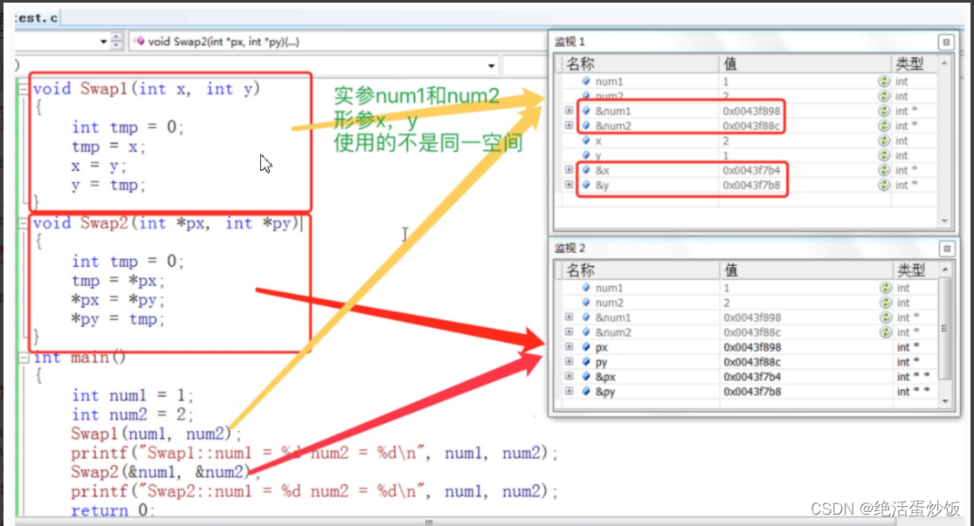Viewport: 974px width, 526px height.
Task: Click the 类型 column header in Watch 2
Action: 915,270
